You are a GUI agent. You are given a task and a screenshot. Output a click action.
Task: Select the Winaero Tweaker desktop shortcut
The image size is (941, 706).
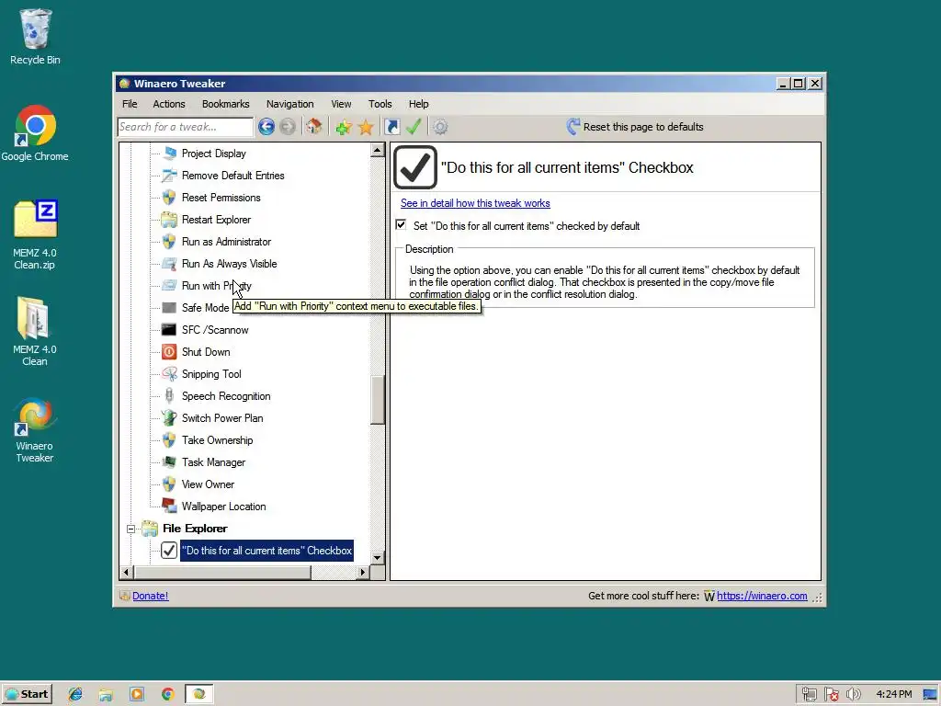pos(35,430)
